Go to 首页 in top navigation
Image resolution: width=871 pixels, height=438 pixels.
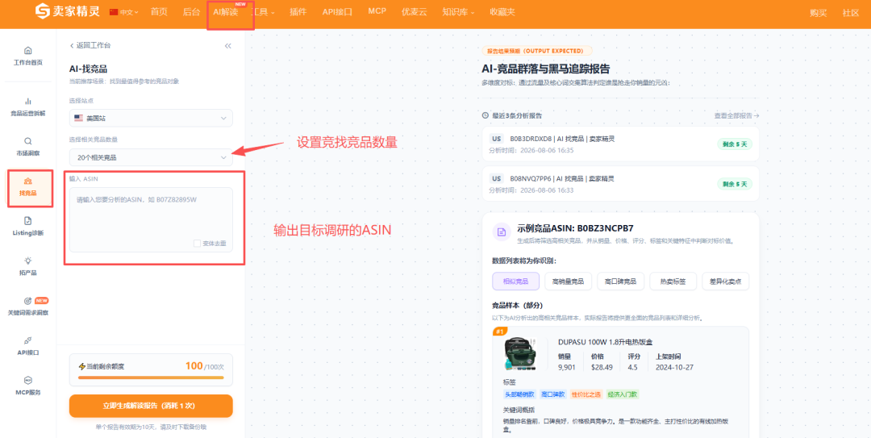point(159,11)
